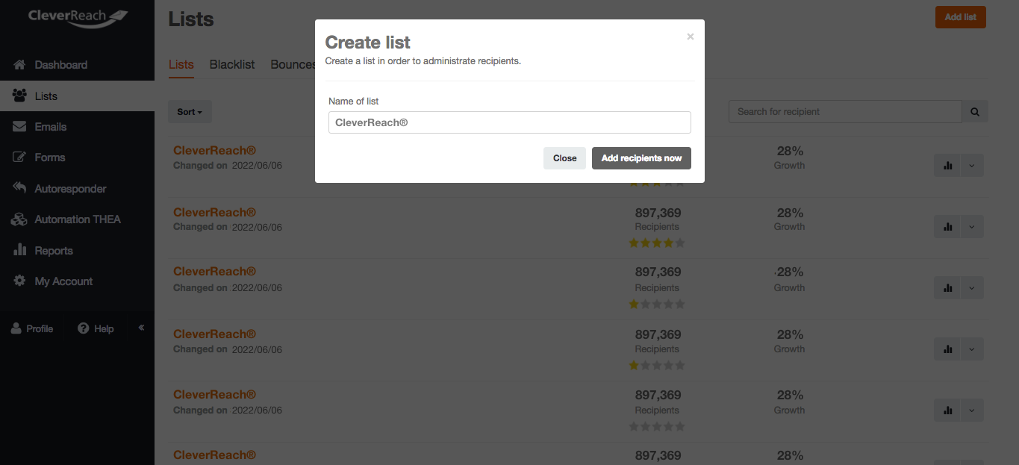Expand actions chevron for the zero-star list

[971, 411]
